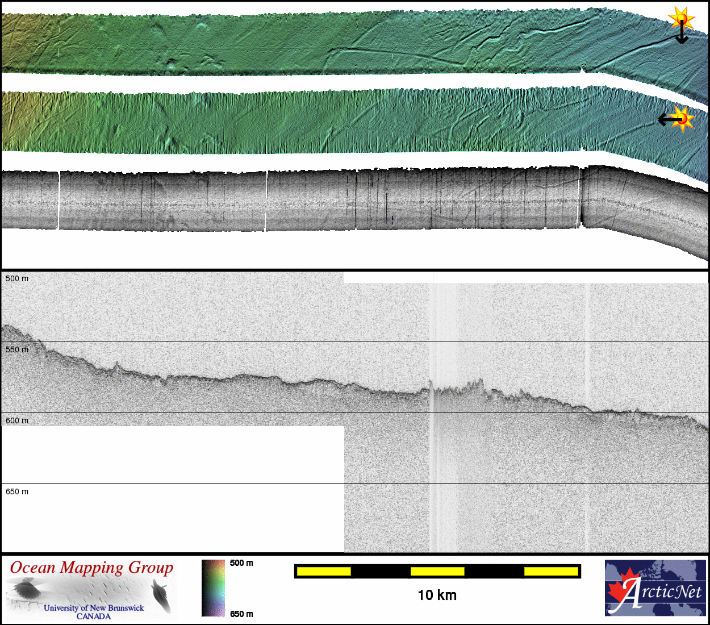
Task: Click the 650 m depth axis label
Action: pyautogui.click(x=17, y=491)
